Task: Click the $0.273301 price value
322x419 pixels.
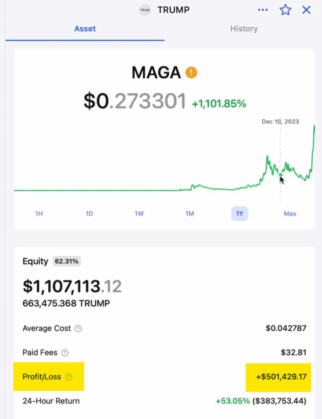Action: point(135,101)
